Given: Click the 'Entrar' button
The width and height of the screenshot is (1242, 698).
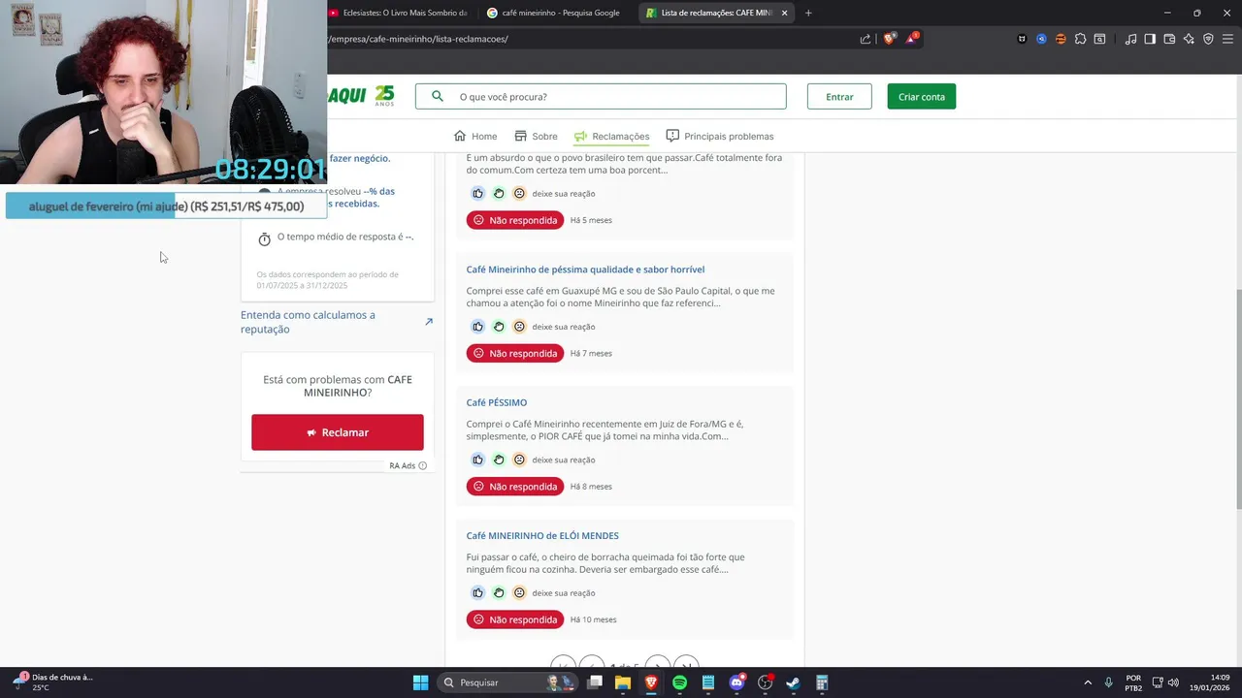Looking at the screenshot, I should pyautogui.click(x=839, y=96).
